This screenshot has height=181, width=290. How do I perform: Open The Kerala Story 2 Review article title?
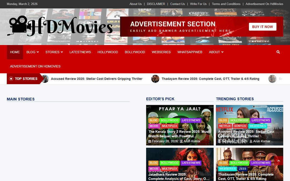click(179, 134)
